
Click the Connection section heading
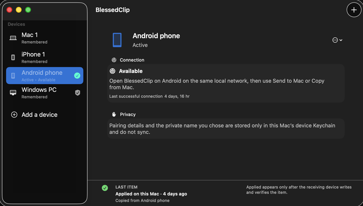tap(132, 60)
